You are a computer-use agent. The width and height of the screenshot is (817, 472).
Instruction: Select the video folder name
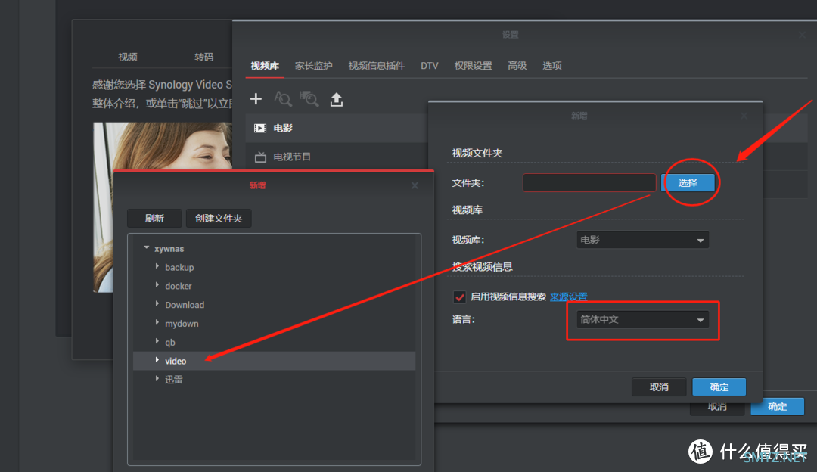(176, 361)
